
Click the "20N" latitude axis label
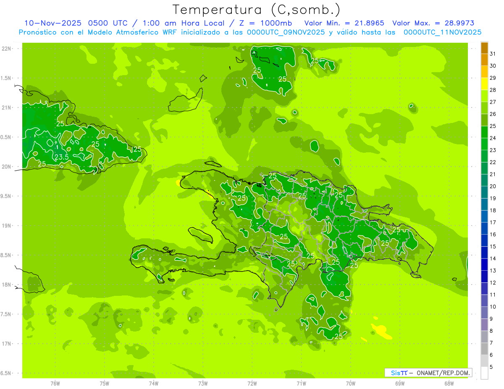point(7,167)
